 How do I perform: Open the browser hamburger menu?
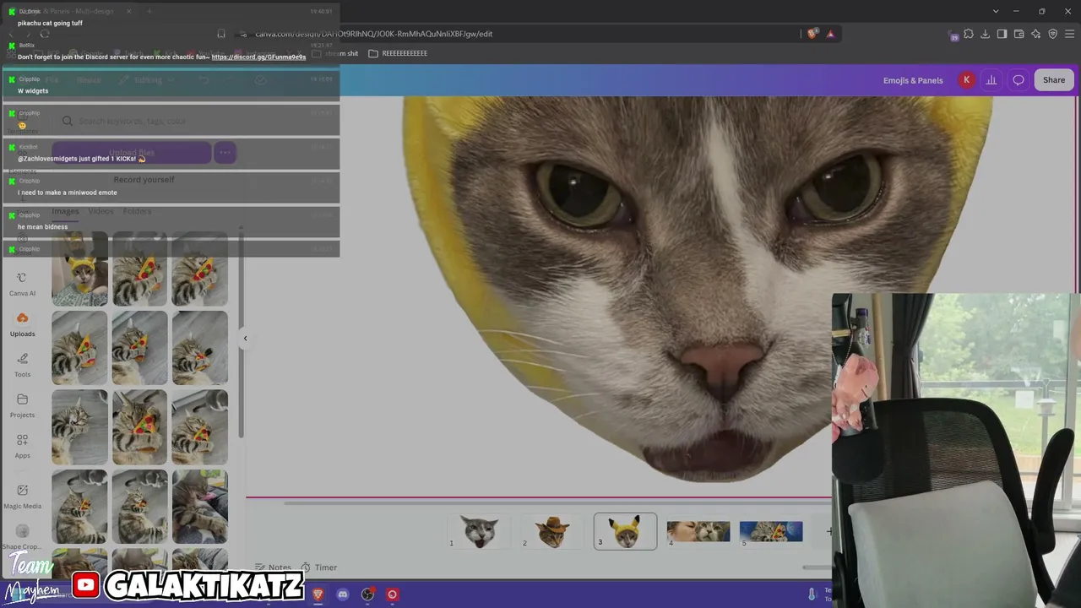(x=1069, y=34)
